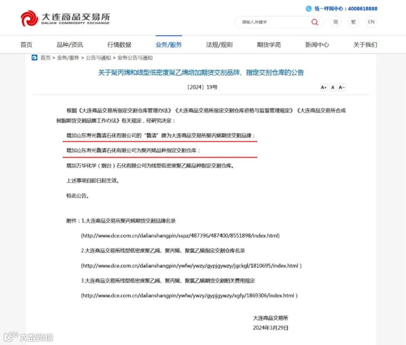Go to 业务/服务 in the breadcrumb
The height and width of the screenshot is (345, 406).
coord(68,57)
